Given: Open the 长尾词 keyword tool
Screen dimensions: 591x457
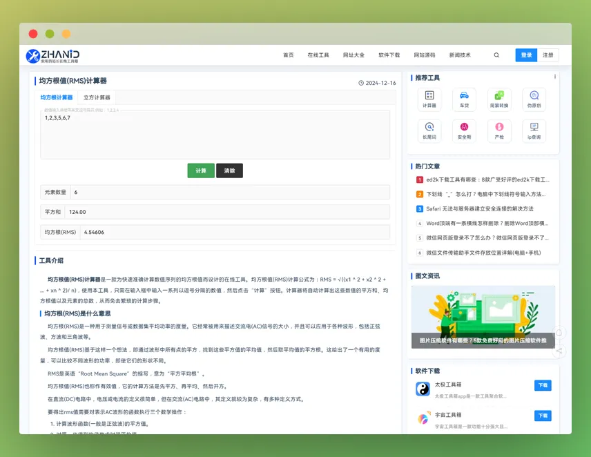Looking at the screenshot, I should 429,130.
